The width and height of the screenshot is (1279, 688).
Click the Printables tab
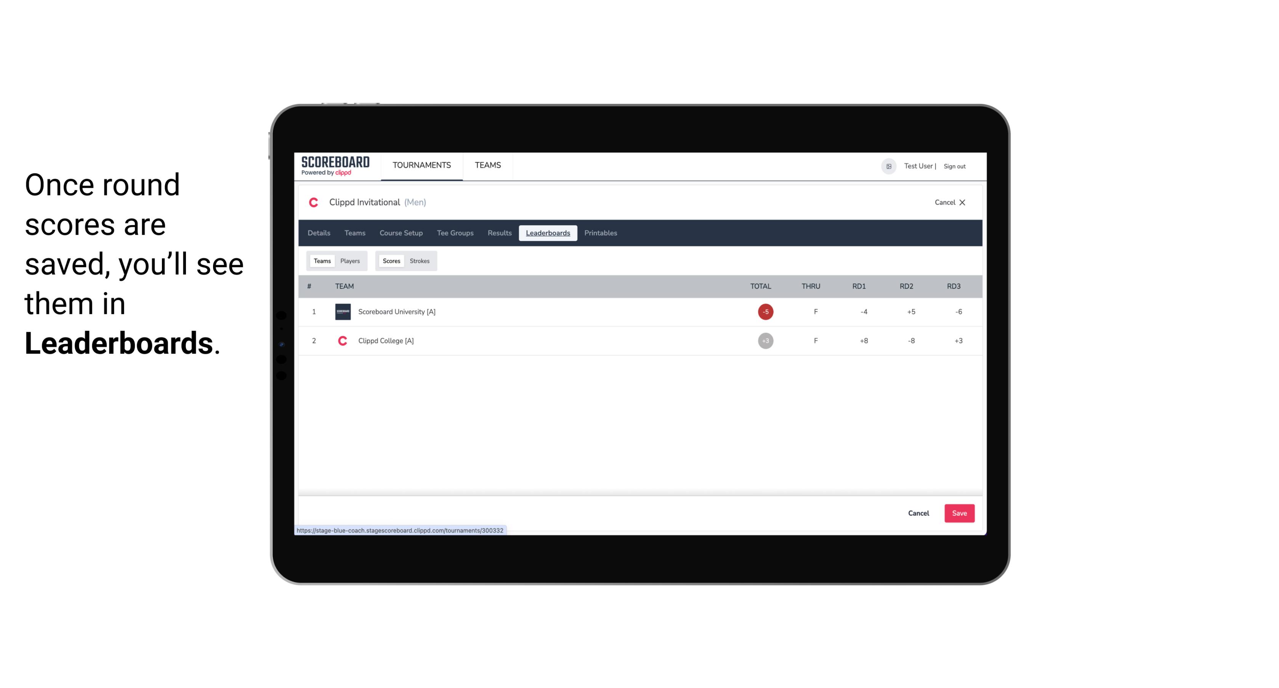(x=600, y=233)
